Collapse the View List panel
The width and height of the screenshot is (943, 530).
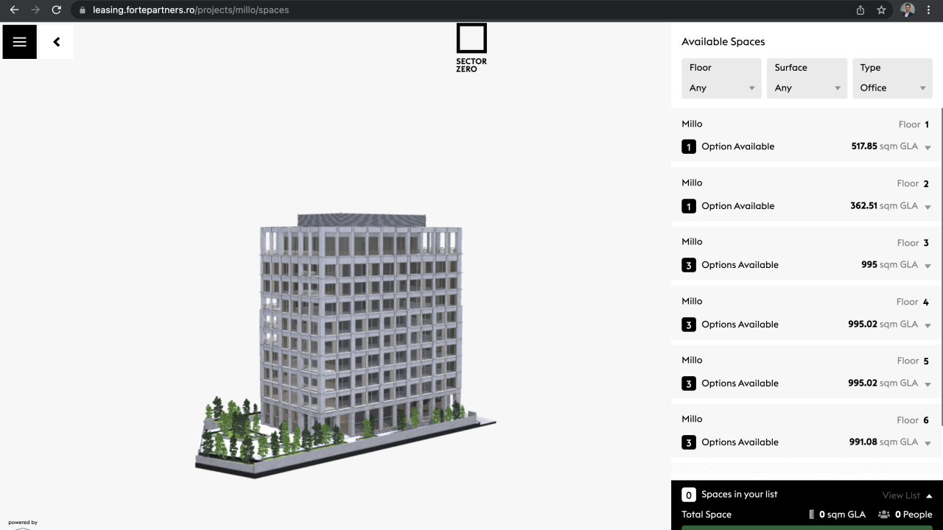(928, 495)
